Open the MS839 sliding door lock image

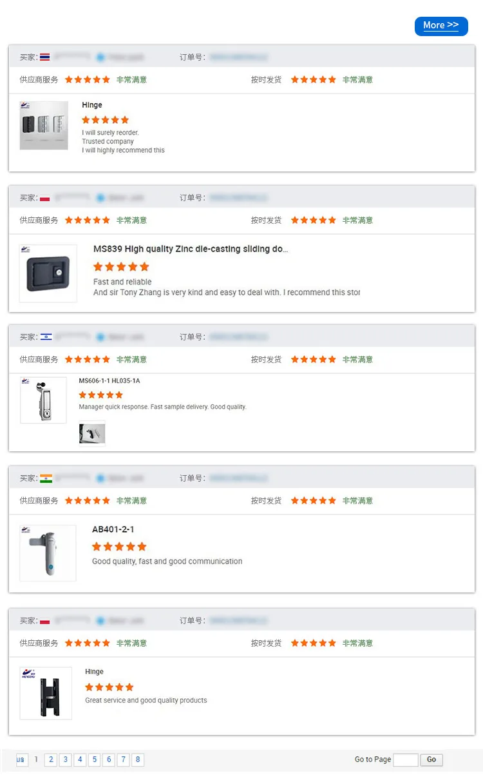[48, 273]
